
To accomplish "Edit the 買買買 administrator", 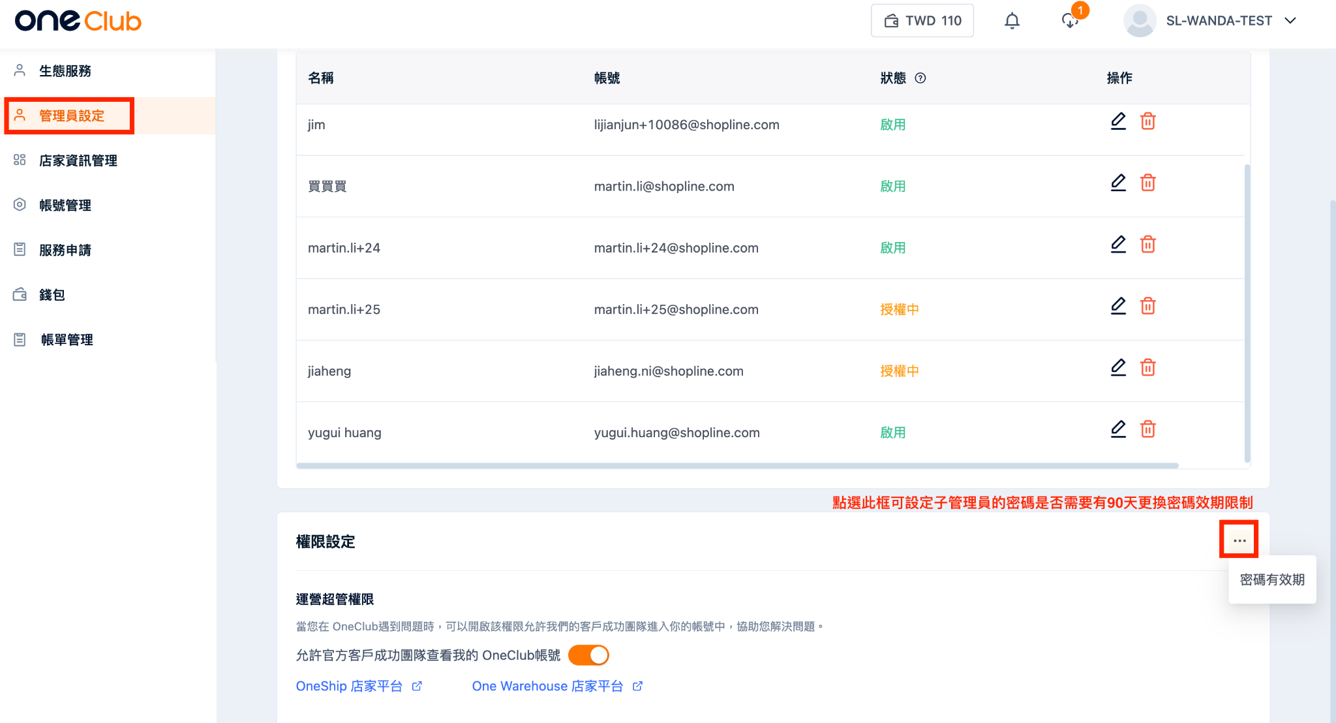I will coord(1118,183).
